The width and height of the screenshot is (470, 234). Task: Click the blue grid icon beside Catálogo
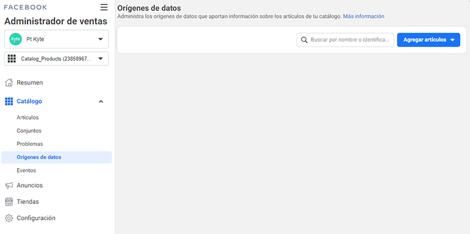9,101
